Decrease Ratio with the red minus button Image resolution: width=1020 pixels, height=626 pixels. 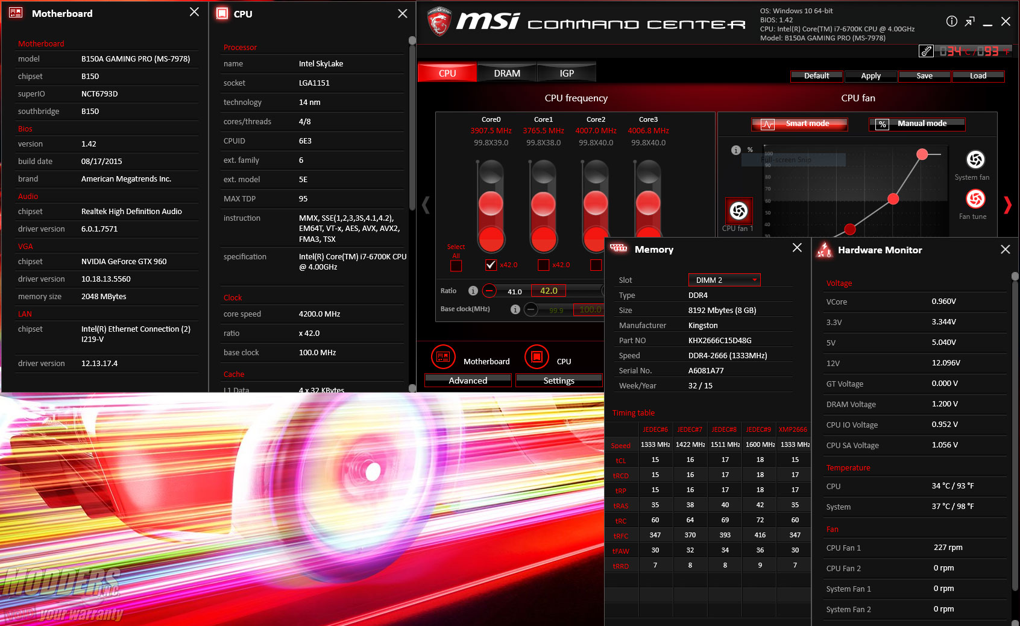point(490,291)
